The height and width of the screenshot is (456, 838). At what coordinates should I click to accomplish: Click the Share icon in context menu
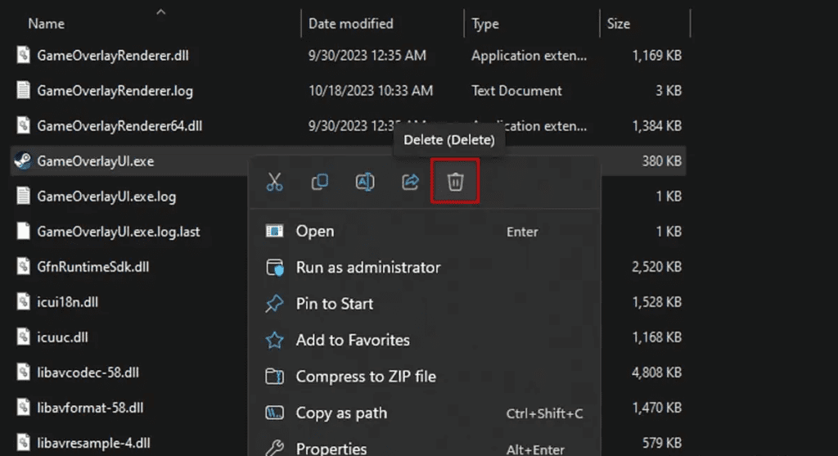(410, 182)
